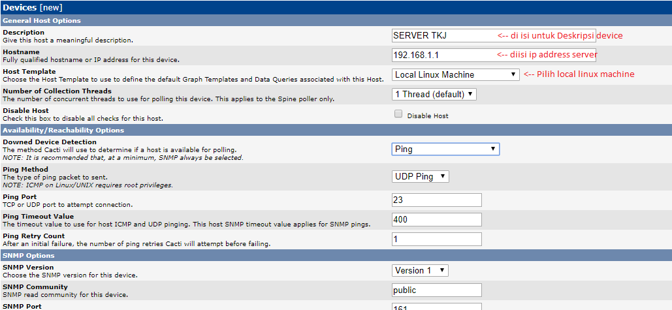Click the bold Number of Collection Threads label

(57, 91)
